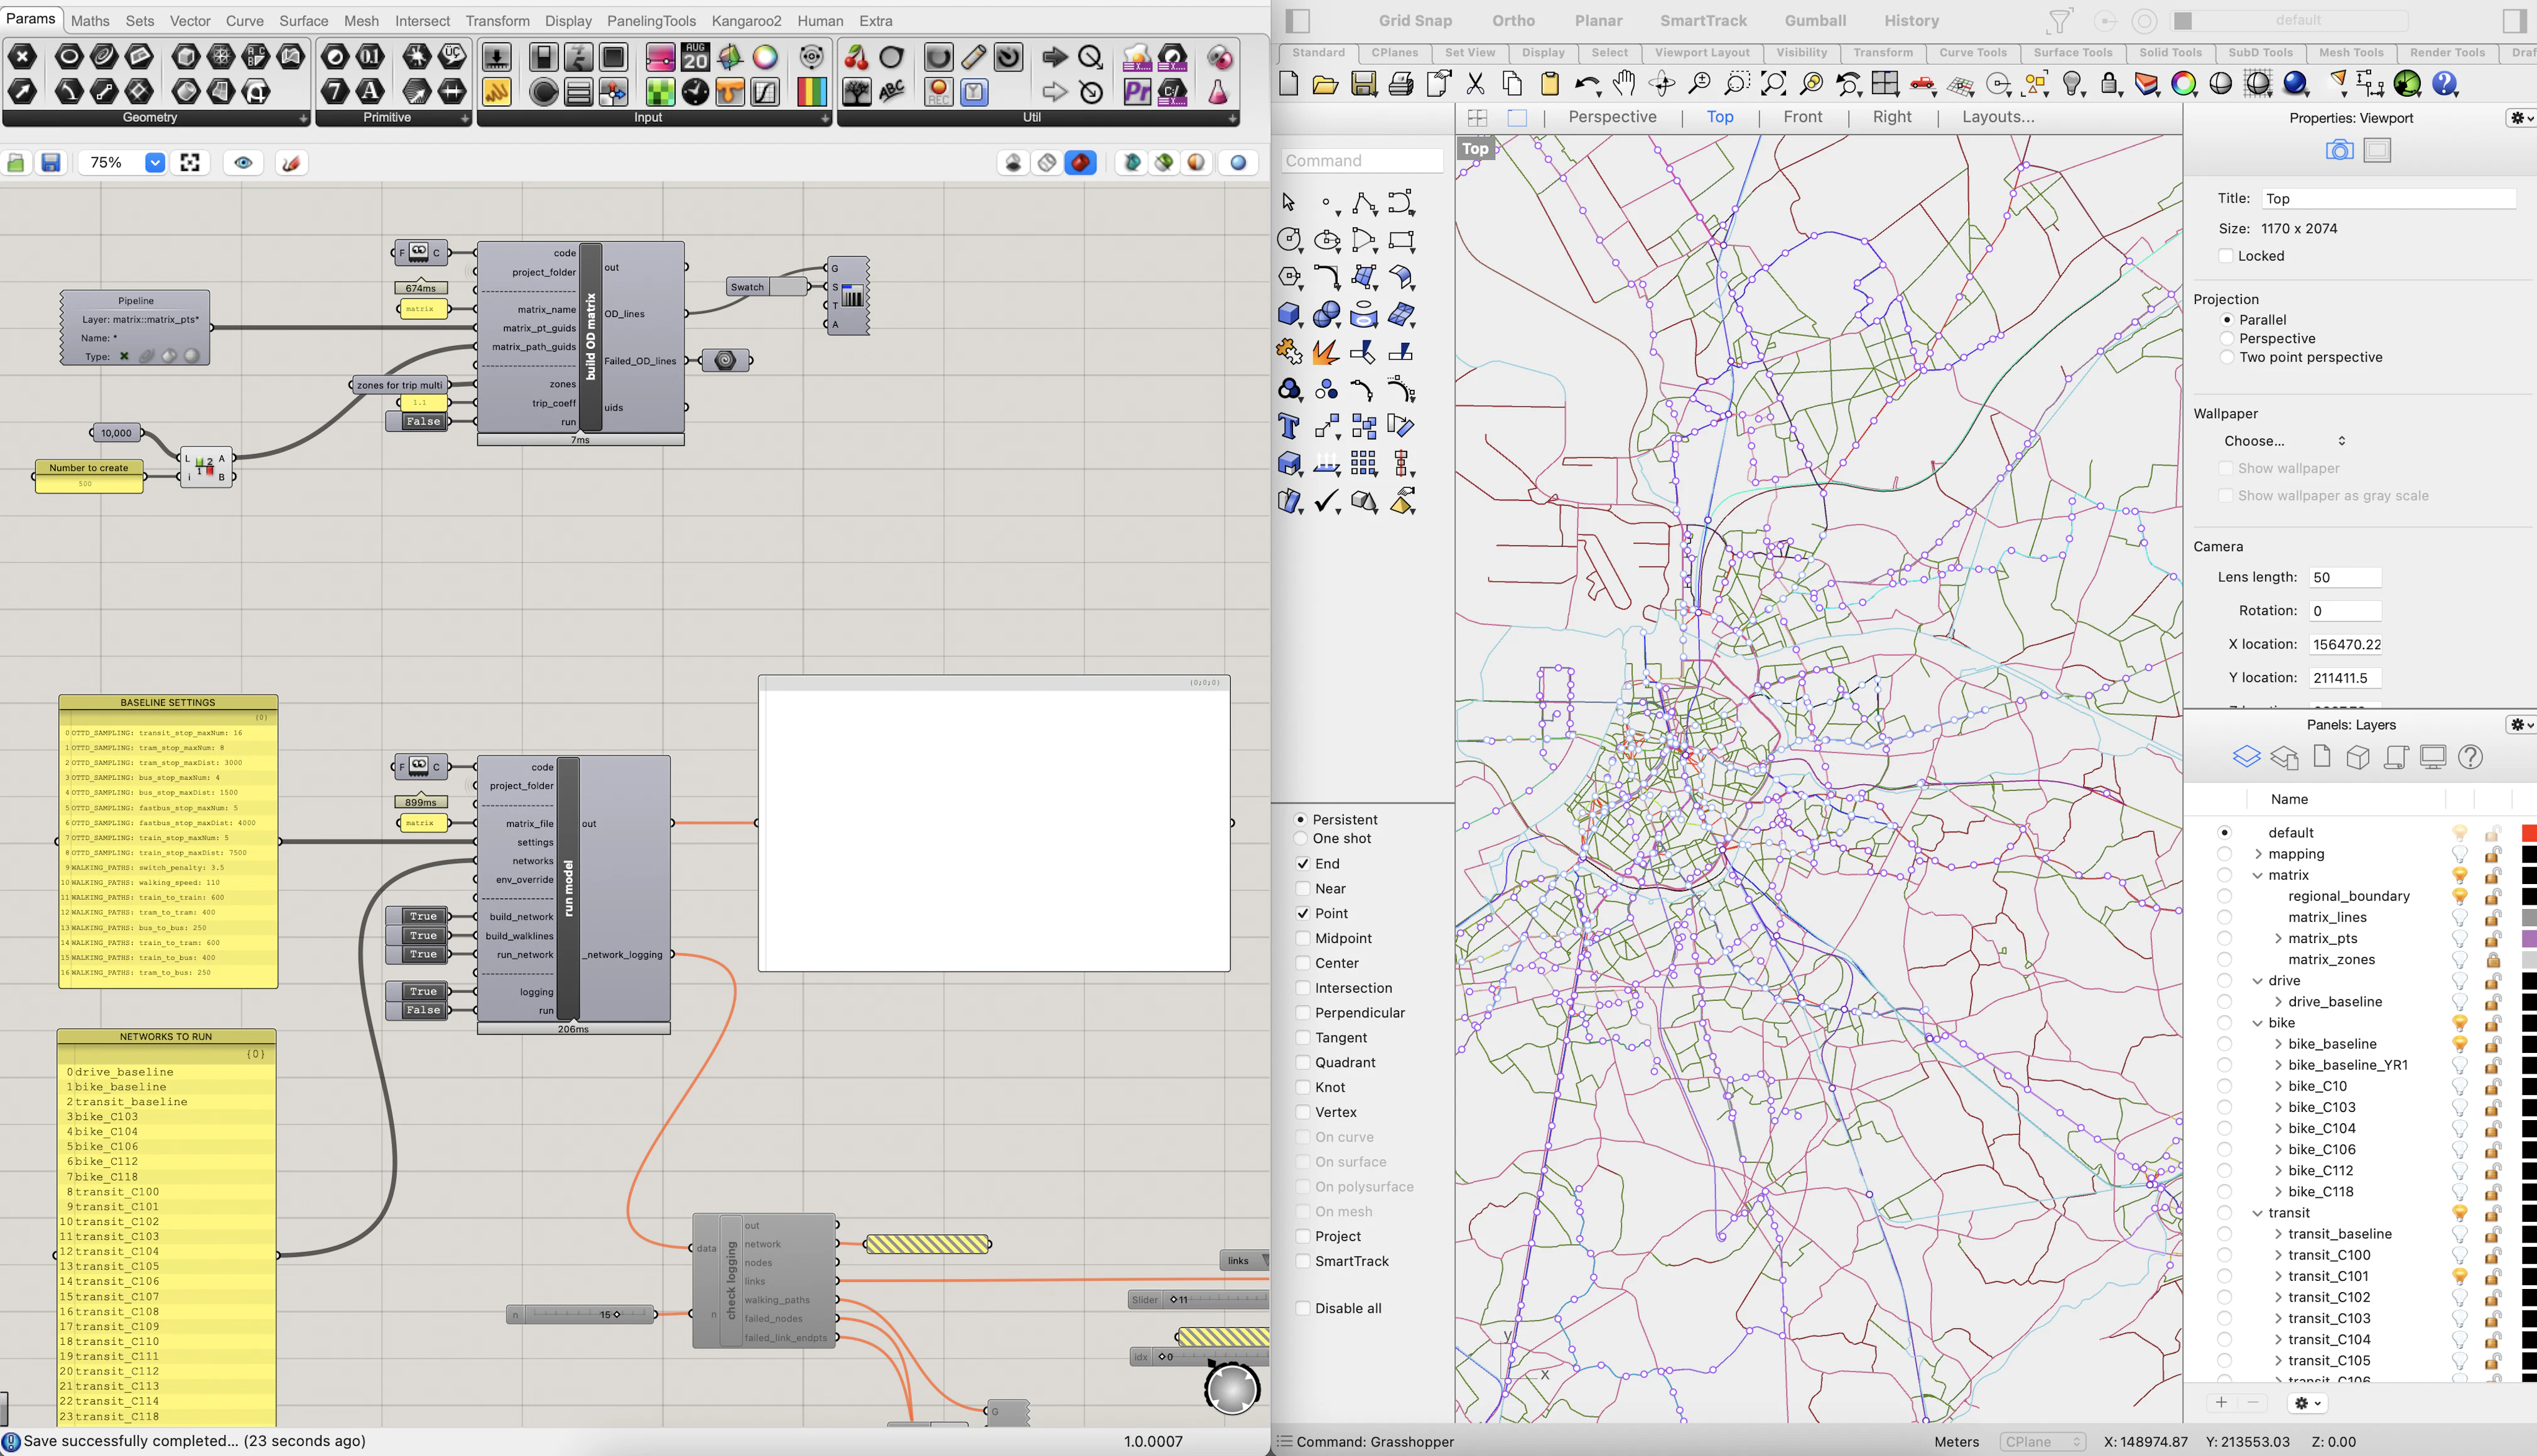This screenshot has height=1456, width=2537.
Task: Tick the Disable all osnap checkbox
Action: click(x=1302, y=1308)
